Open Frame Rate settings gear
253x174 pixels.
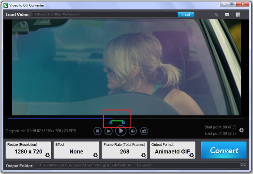143,155
